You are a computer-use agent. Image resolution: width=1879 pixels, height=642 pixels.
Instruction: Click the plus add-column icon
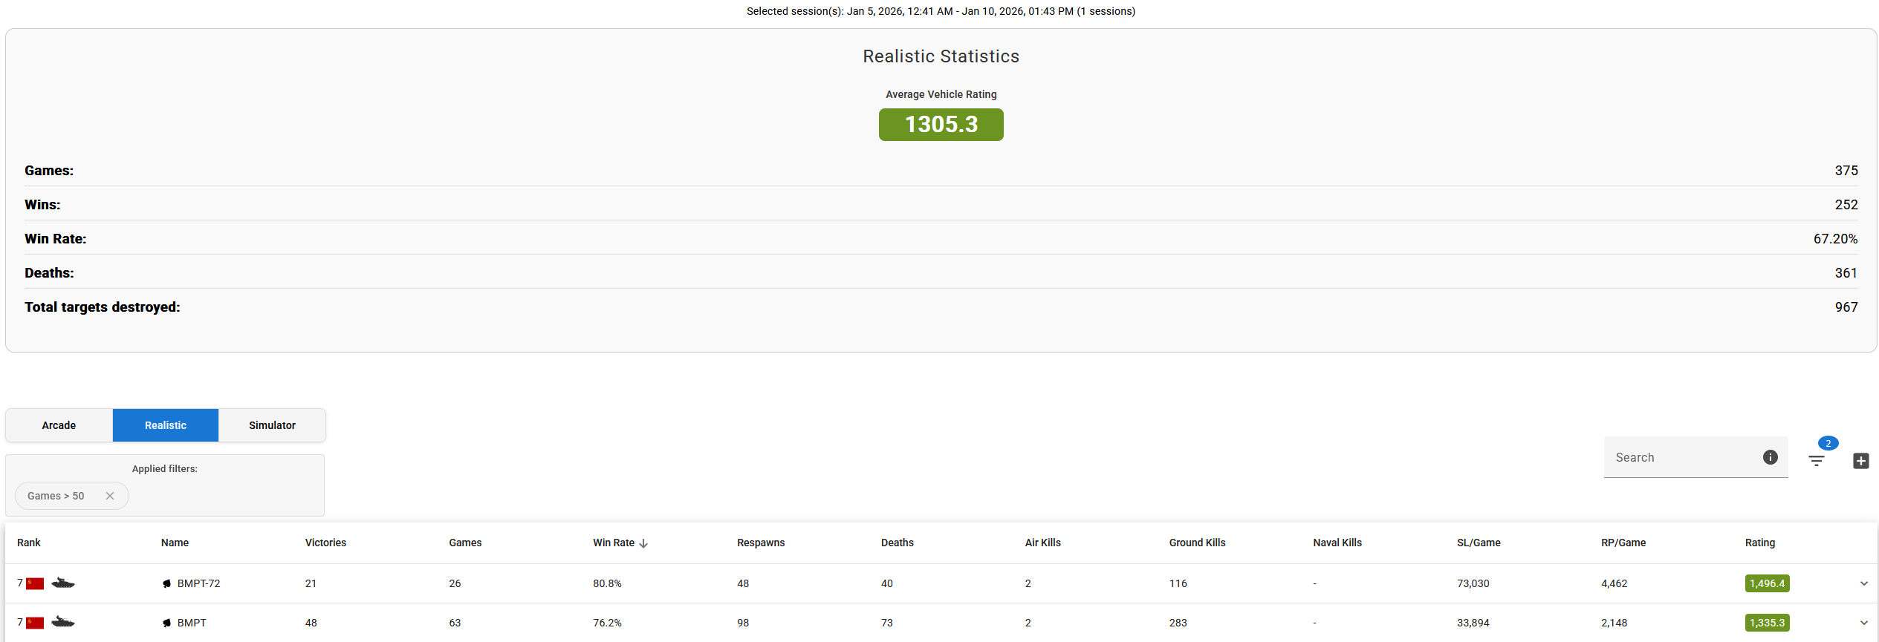coord(1860,461)
